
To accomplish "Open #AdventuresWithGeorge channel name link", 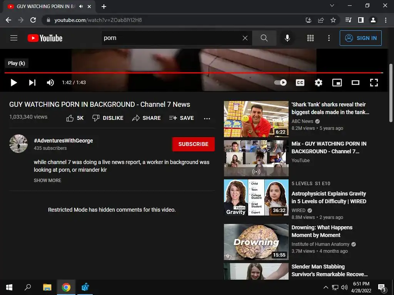I will 63,141.
